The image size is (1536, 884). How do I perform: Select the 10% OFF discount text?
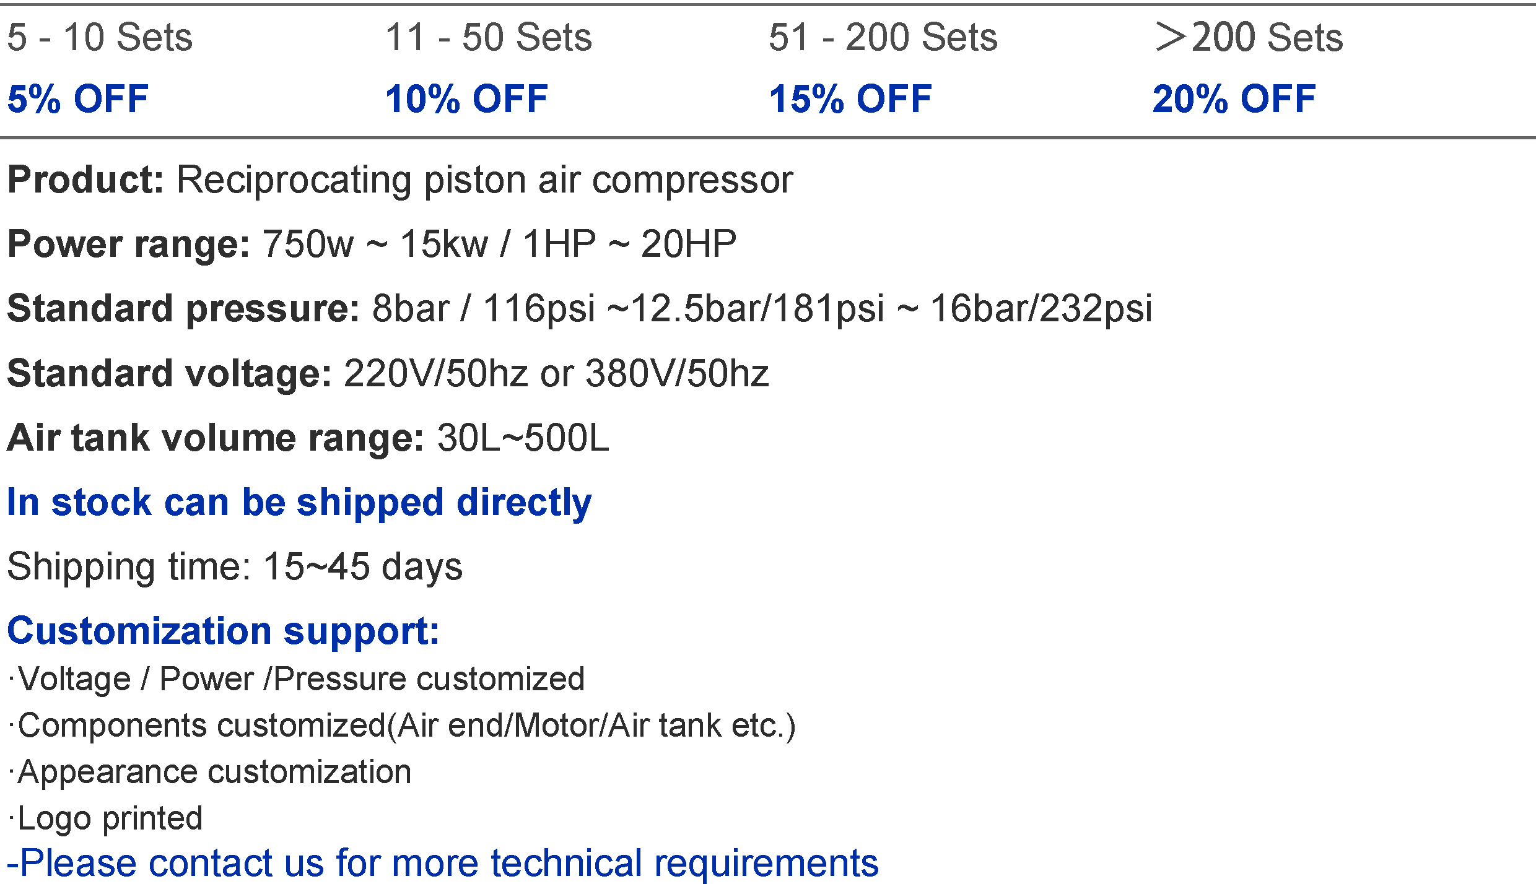pos(466,98)
